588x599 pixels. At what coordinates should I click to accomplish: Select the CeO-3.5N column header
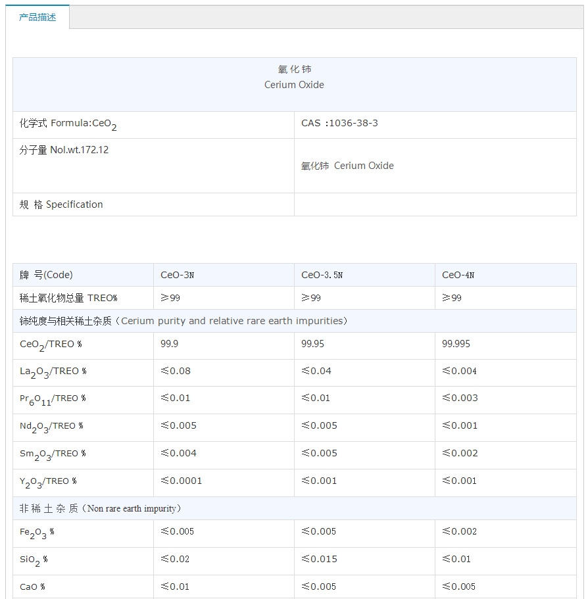click(x=322, y=275)
